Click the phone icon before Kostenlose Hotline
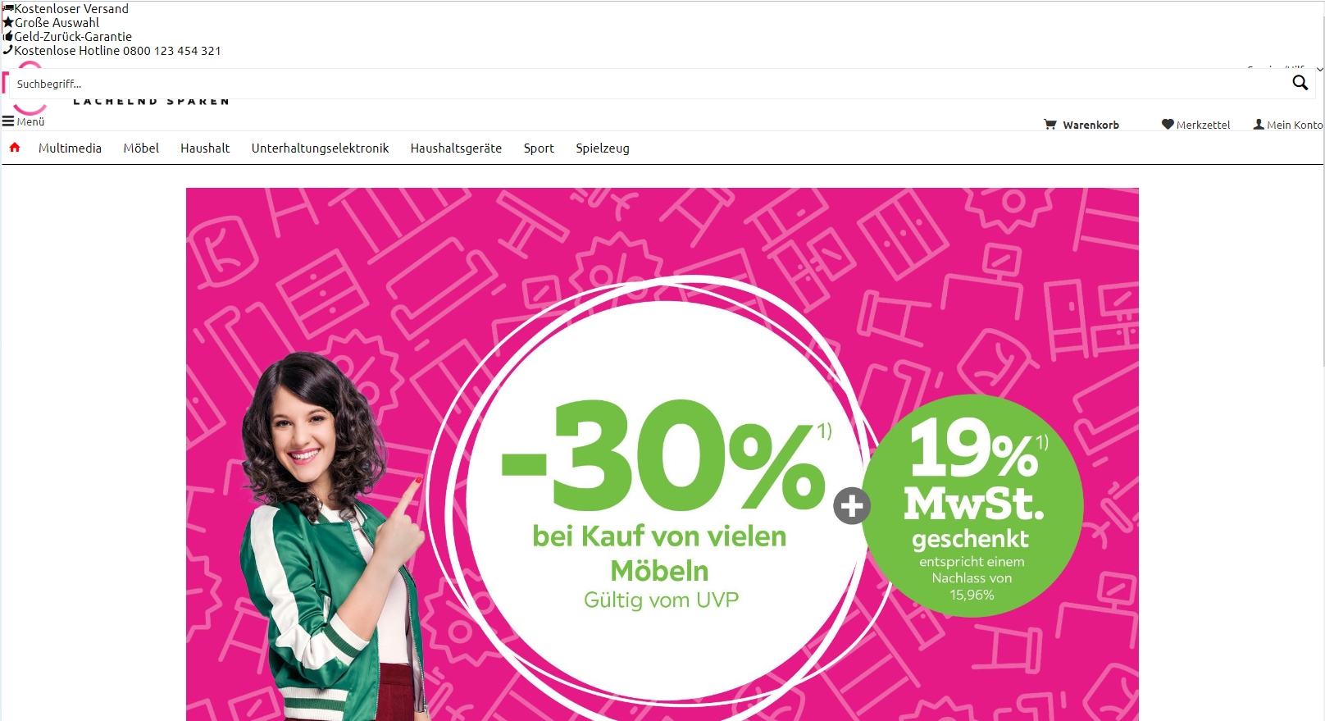Image resolution: width=1325 pixels, height=721 pixels. pyautogui.click(x=8, y=50)
